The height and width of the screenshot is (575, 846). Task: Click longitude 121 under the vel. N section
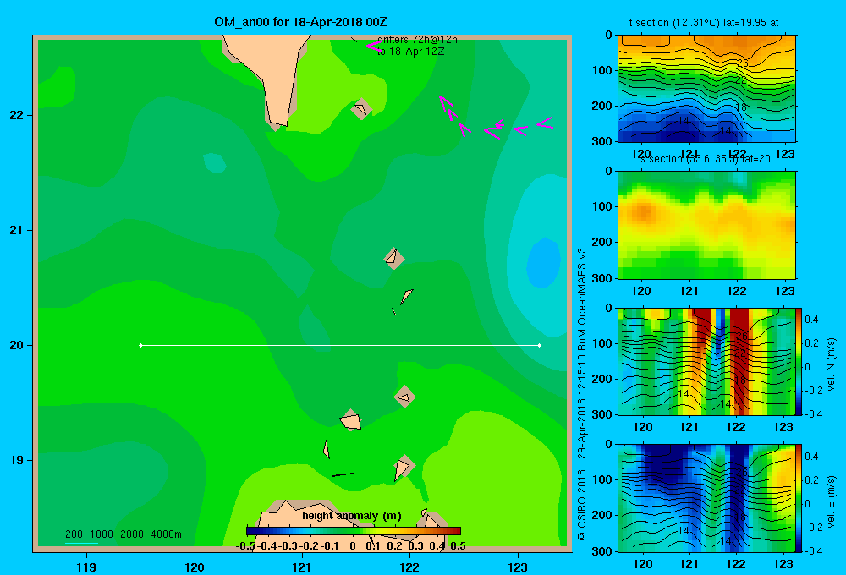tap(689, 427)
